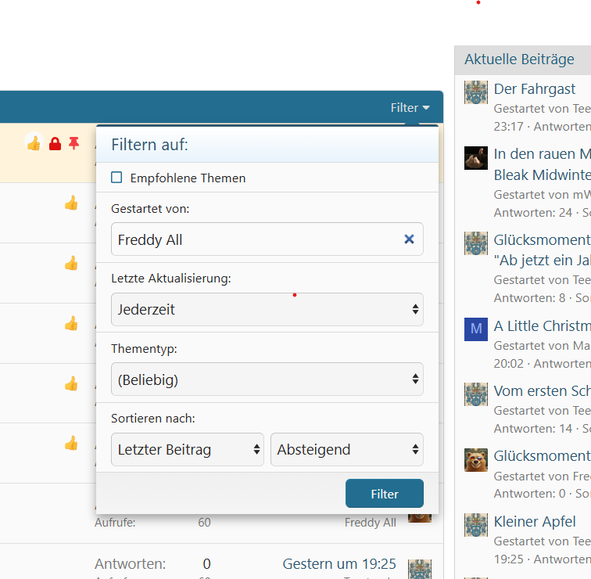This screenshot has height=579, width=591.
Task: Open the Filter dropdown in the header bar
Action: point(410,108)
